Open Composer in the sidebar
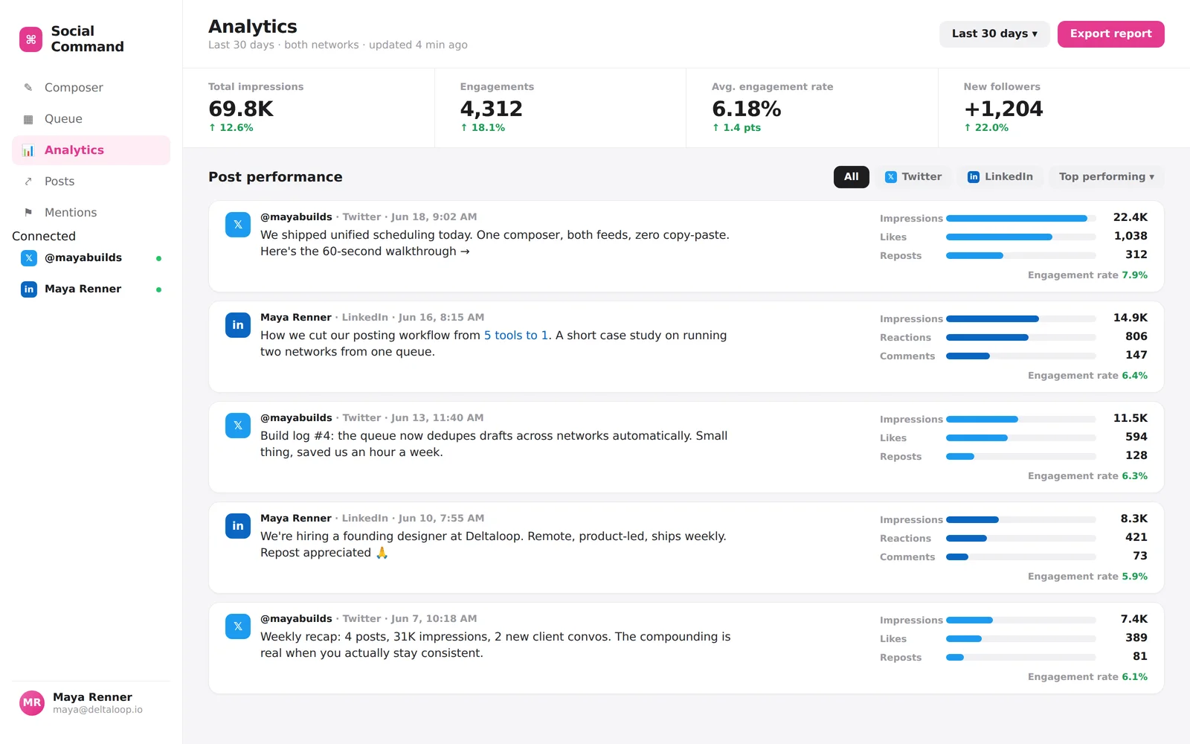 click(x=91, y=88)
